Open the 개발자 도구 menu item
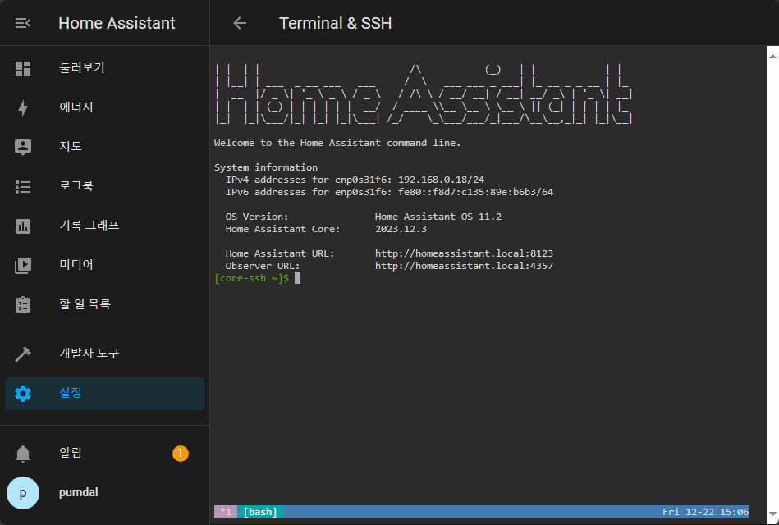Screen dimensions: 779x525 pyautogui.click(x=104, y=354)
